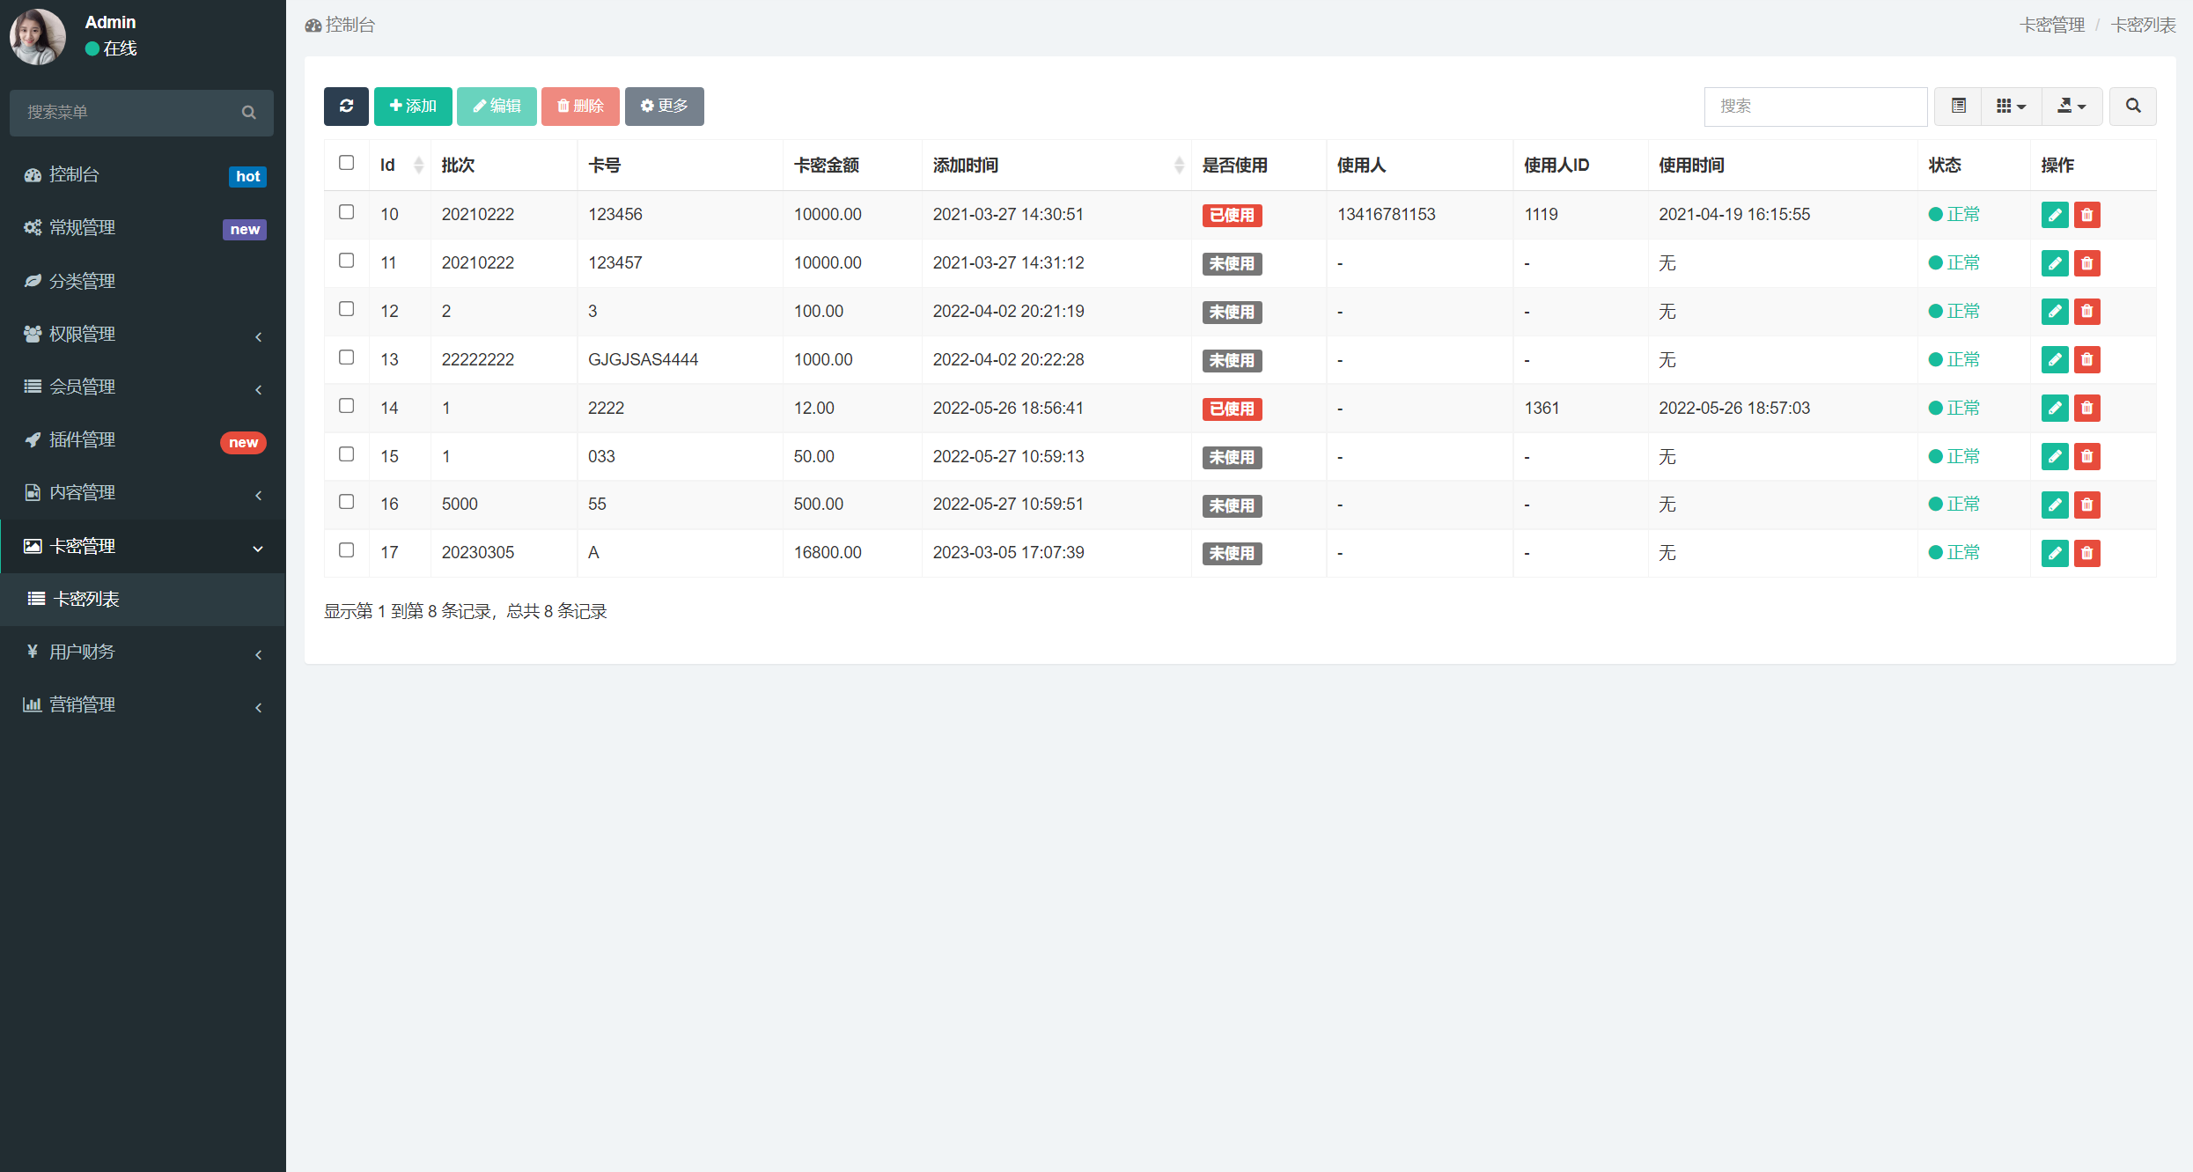
Task: Open 用户财务 sidebar menu
Action: pyautogui.click(x=141, y=652)
